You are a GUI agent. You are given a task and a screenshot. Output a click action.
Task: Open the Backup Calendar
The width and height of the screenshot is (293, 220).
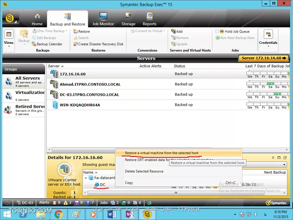click(x=47, y=44)
